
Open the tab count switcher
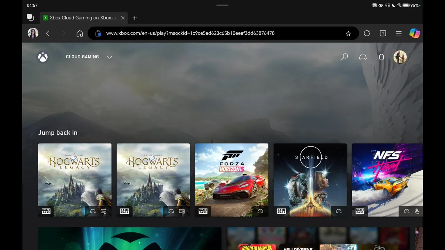[383, 33]
